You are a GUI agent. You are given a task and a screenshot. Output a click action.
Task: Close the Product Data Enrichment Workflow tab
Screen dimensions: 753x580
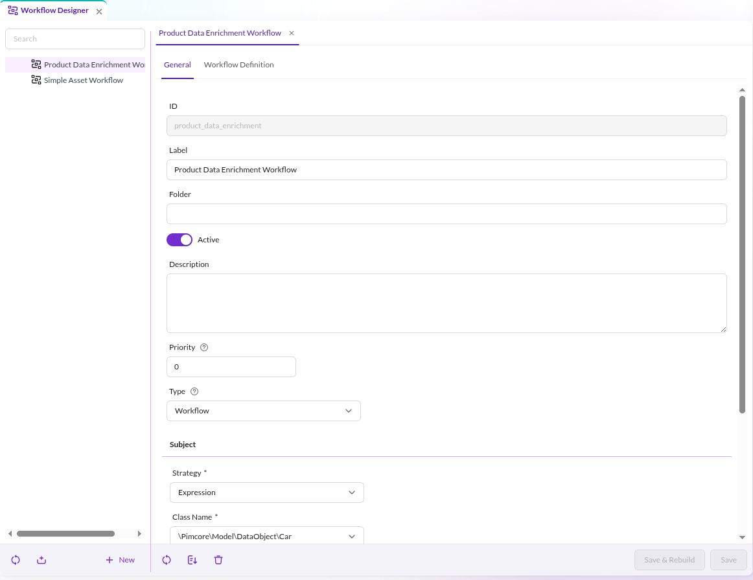coord(292,33)
